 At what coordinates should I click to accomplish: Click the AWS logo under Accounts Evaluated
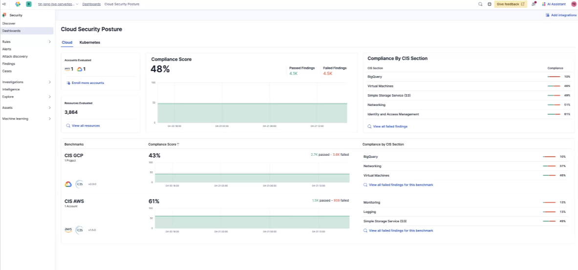(68, 69)
